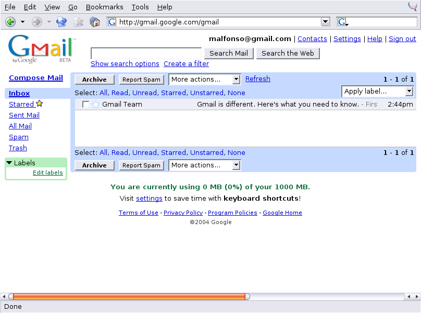
Task: Click the Search the Web button
Action: [288, 54]
